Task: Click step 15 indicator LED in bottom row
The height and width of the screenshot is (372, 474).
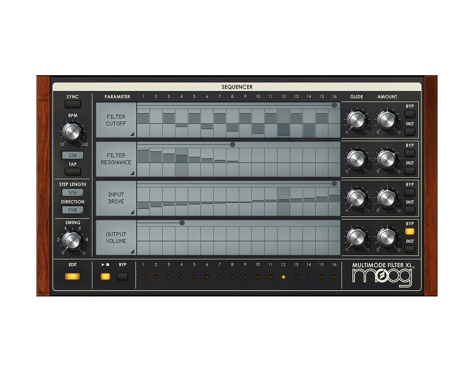Action: [x=322, y=277]
